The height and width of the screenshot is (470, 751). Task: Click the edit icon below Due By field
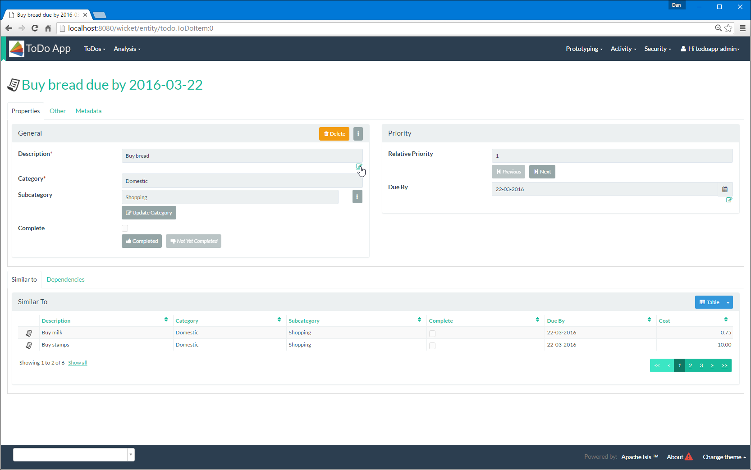coord(729,200)
